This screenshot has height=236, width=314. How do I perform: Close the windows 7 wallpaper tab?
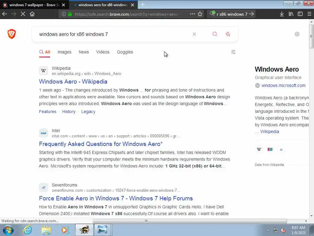point(63,5)
